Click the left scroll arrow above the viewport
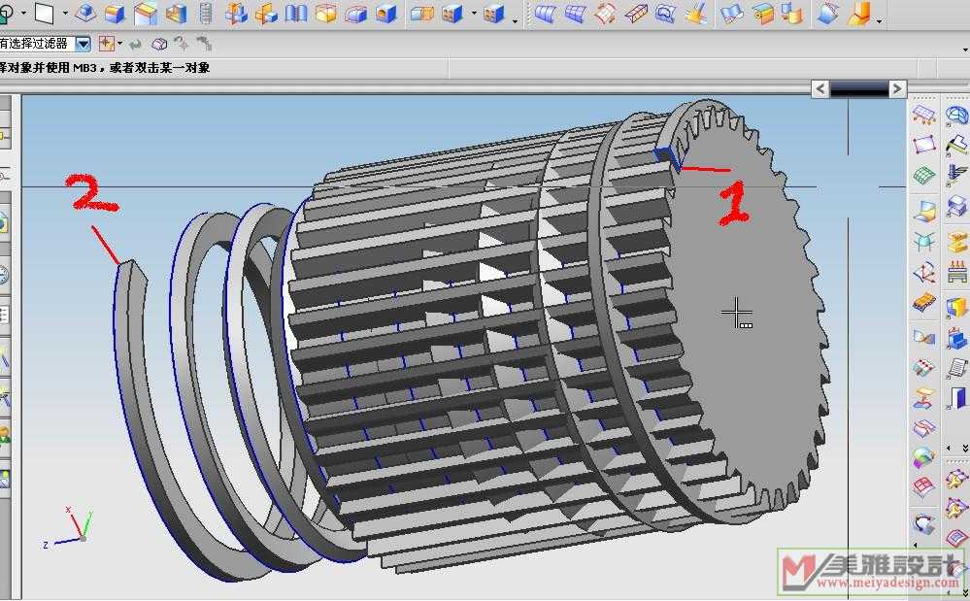970x601 pixels. 820,88
